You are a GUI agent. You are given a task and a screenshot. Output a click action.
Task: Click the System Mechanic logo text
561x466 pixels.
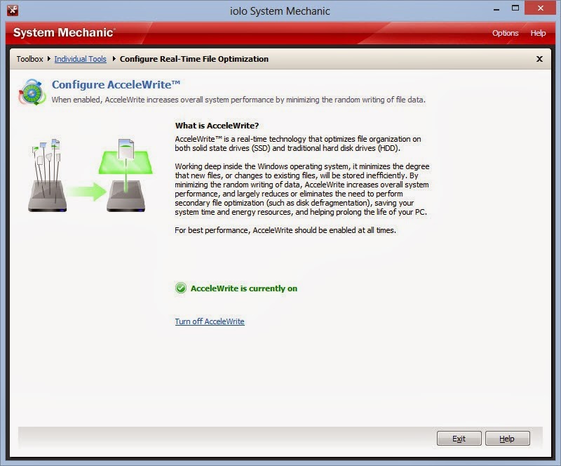click(x=65, y=32)
